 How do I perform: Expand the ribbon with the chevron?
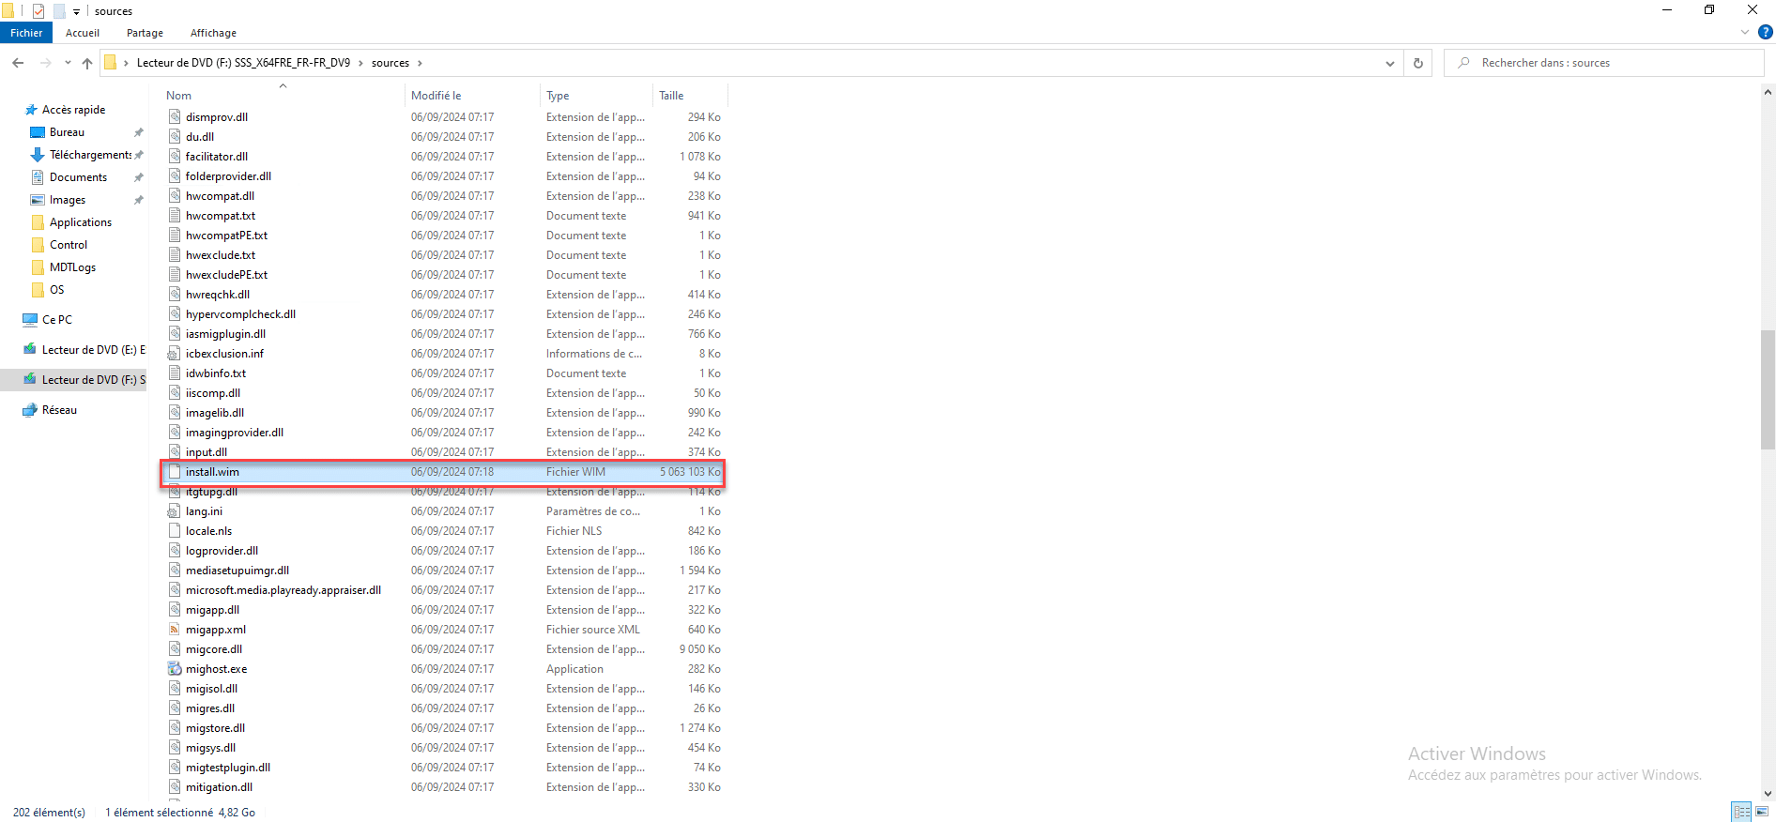(1745, 32)
